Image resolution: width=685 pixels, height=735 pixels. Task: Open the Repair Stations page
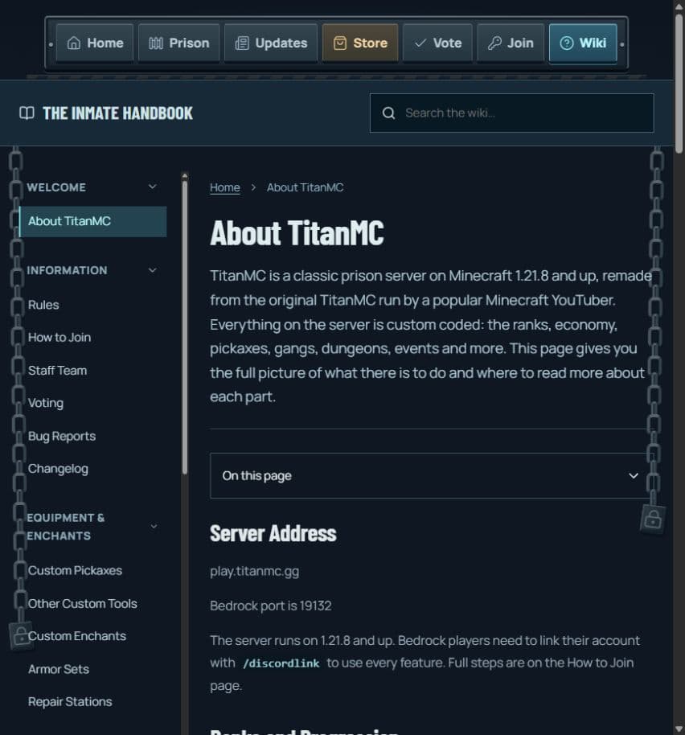70,702
